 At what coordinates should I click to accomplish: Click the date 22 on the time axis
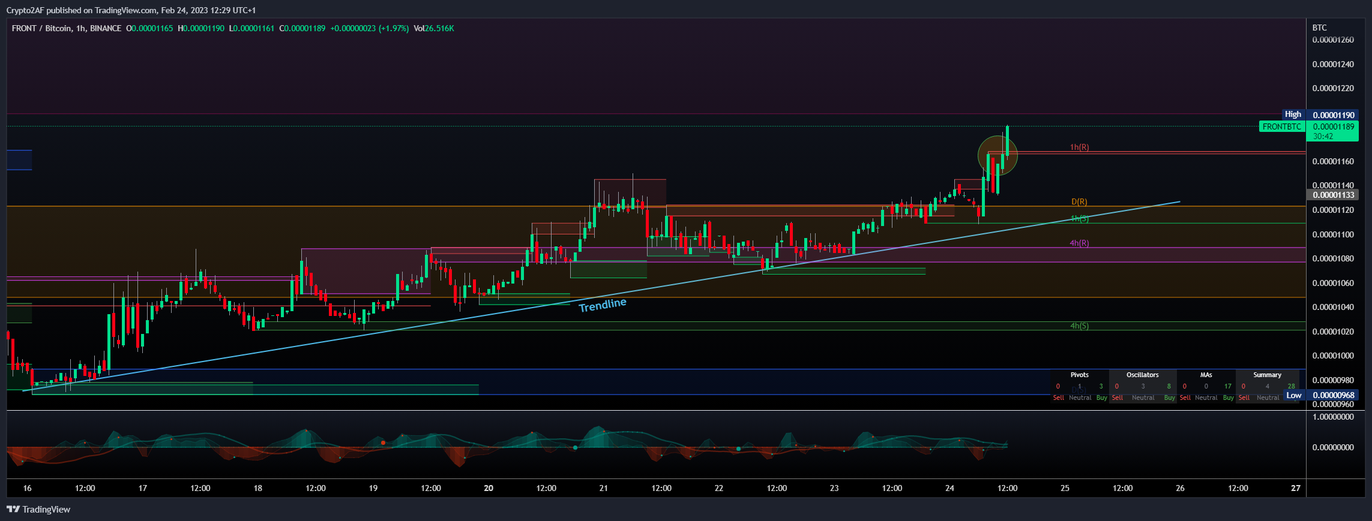tap(719, 488)
